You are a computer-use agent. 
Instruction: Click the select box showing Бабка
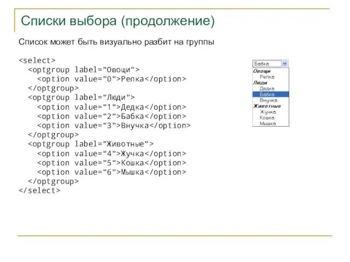click(x=271, y=64)
